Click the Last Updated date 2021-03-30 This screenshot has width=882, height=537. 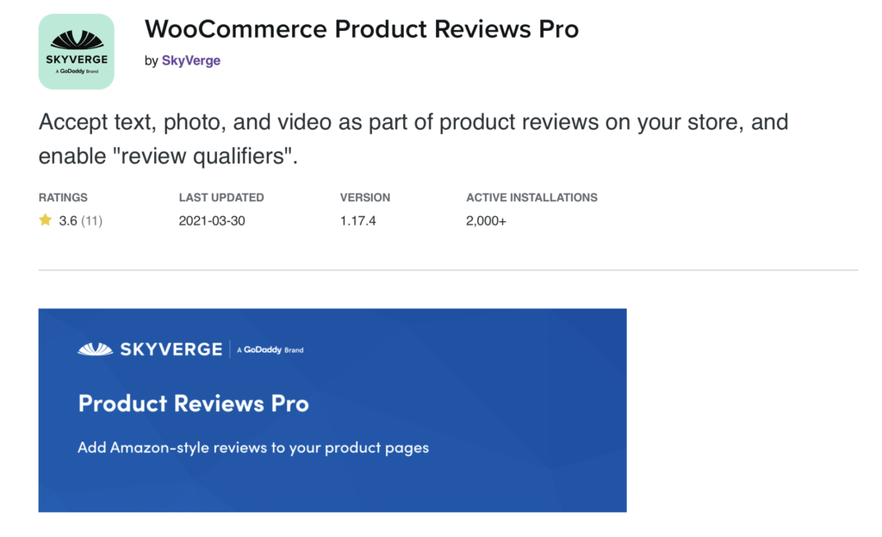coord(212,221)
